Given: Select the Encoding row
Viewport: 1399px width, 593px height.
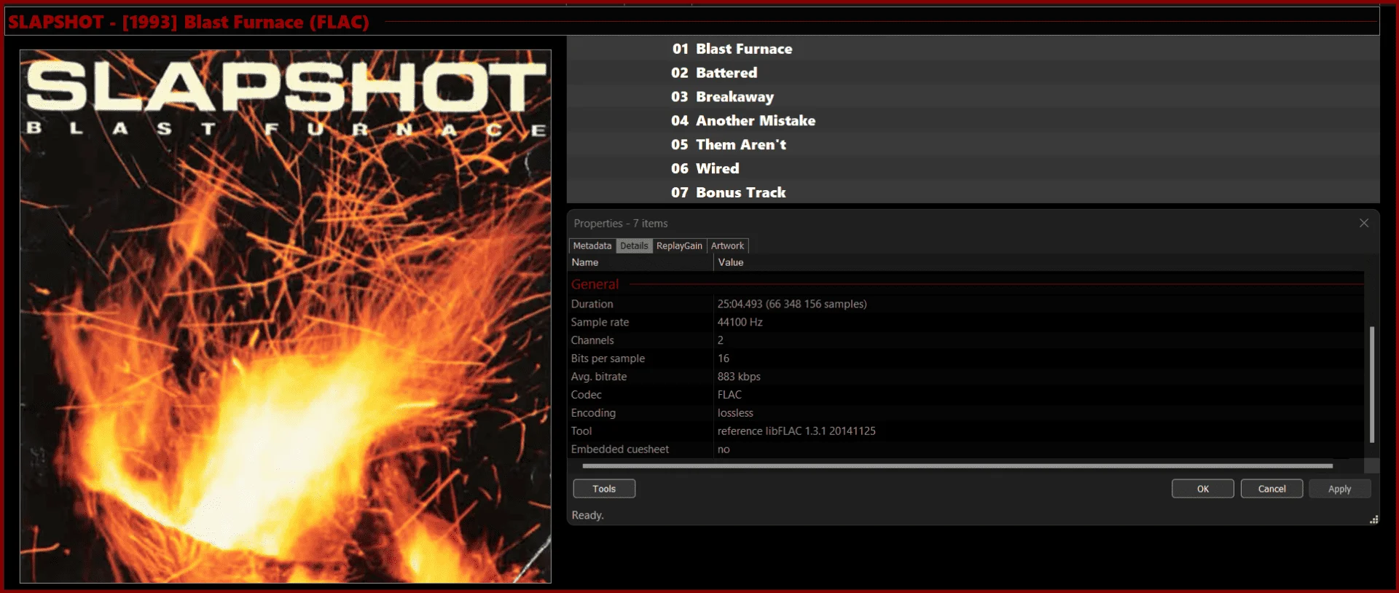Looking at the screenshot, I should (x=965, y=413).
